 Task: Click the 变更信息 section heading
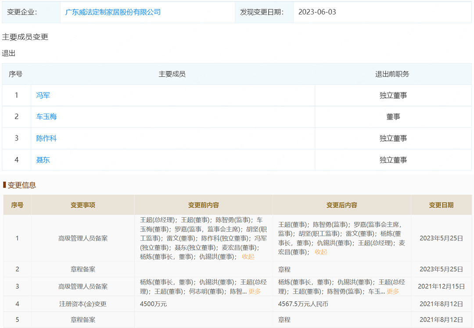click(x=22, y=185)
